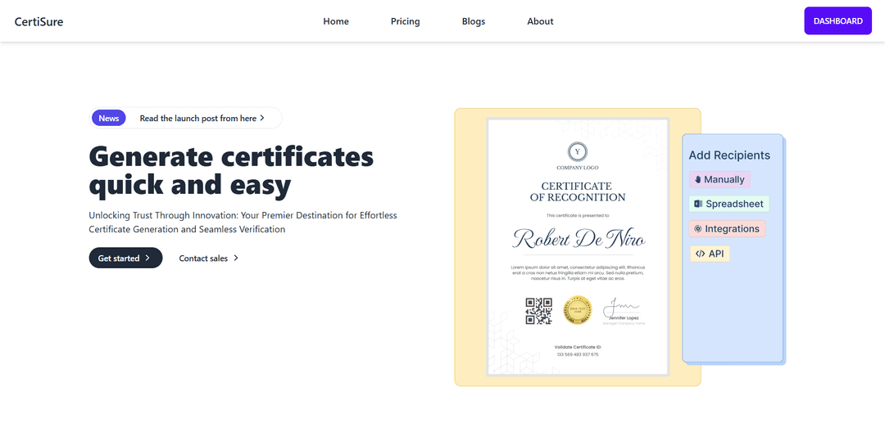Click the circular Y company logo
885x436 pixels.
click(578, 151)
